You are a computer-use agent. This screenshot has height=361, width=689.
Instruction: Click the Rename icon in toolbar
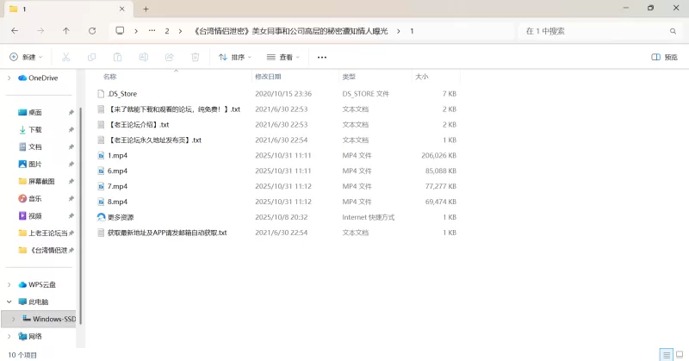pos(143,58)
